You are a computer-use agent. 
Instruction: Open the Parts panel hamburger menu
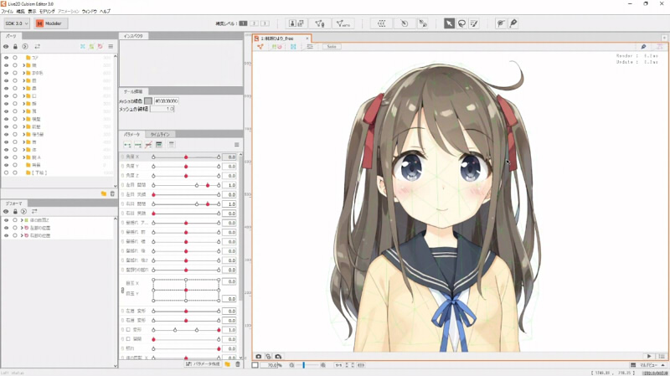pos(111,46)
